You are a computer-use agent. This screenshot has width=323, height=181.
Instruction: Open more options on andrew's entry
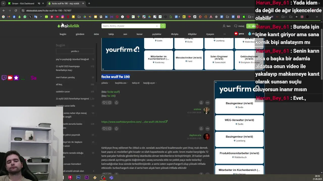pos(207,103)
